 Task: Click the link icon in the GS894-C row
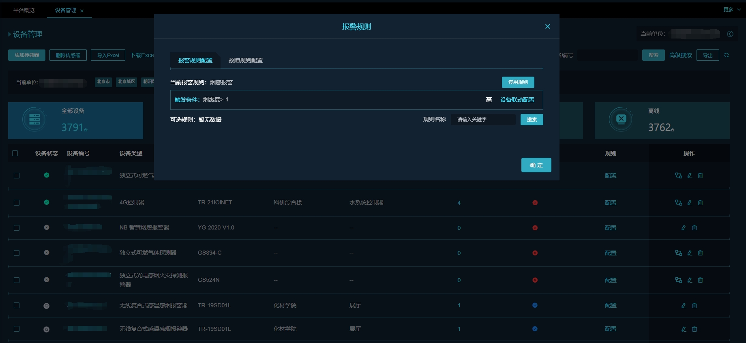(678, 253)
